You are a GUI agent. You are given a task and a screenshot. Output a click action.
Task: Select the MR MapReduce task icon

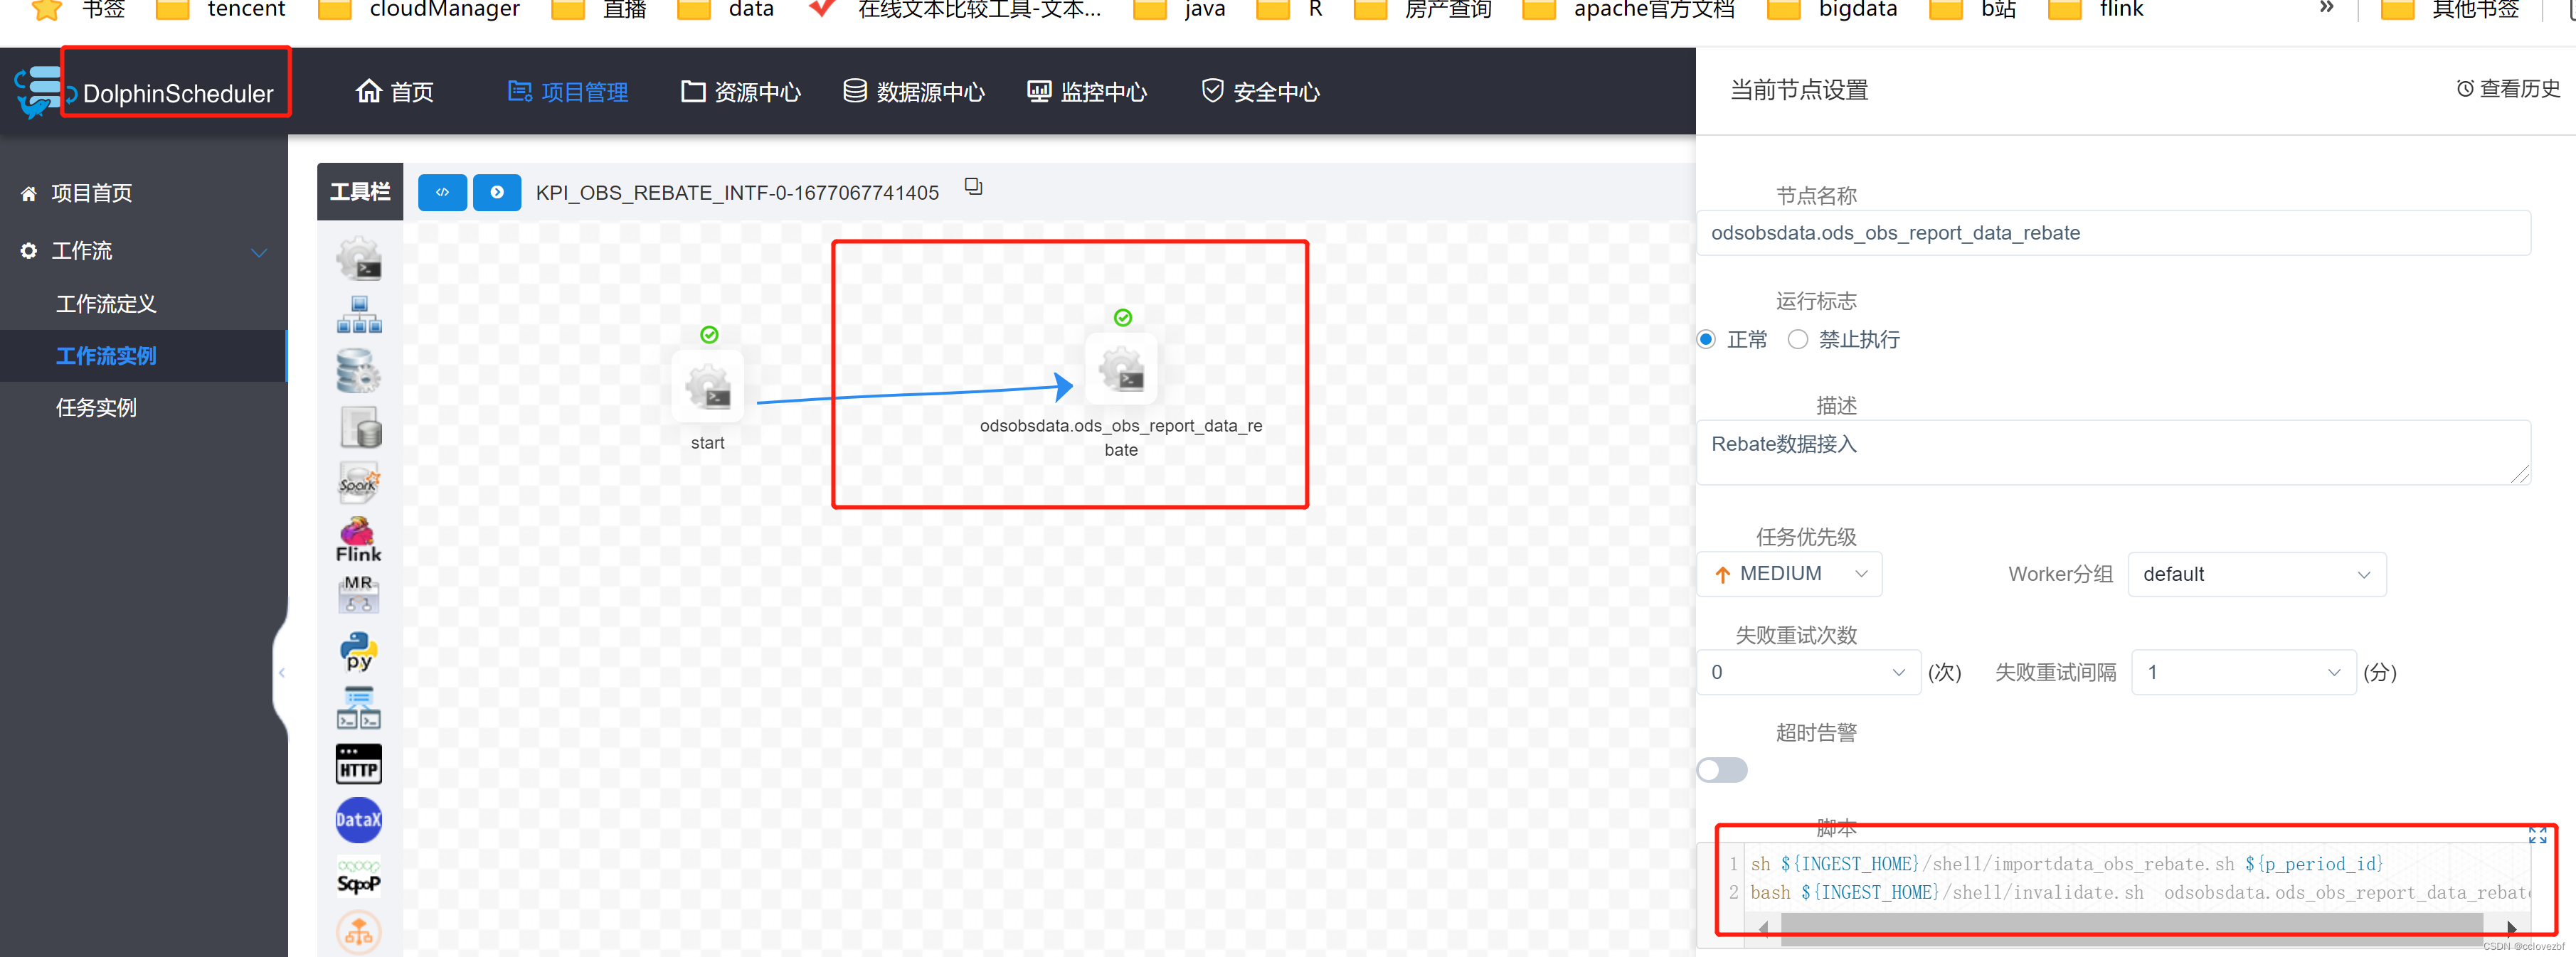(358, 594)
